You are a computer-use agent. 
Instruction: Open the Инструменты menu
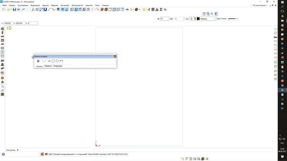pos(77,5)
